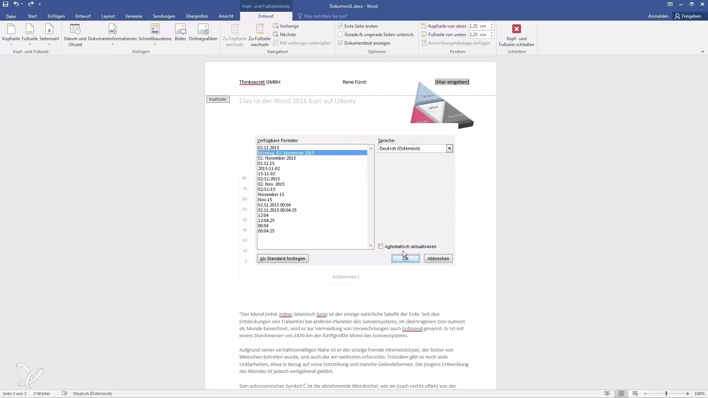Click the Freigeben share button
Screen dimensions: 708x398
[x=688, y=16]
